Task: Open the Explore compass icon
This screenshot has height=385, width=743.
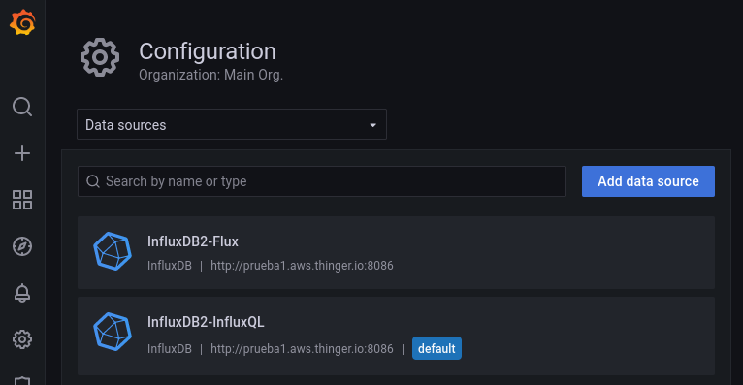Action: [x=22, y=246]
